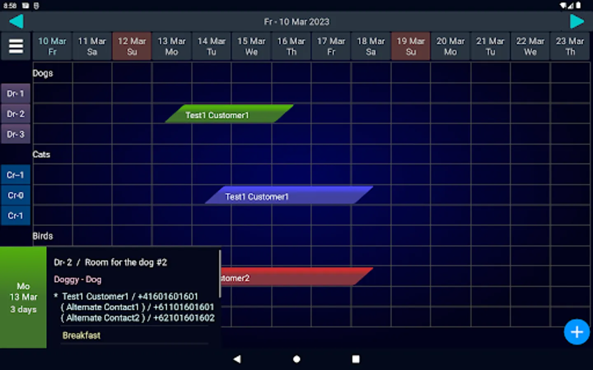Open the red Customer2 booking bar
Image resolution: width=593 pixels, height=370 pixels.
click(x=296, y=277)
